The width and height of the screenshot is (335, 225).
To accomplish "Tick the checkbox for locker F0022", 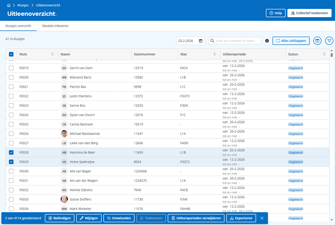I will pos(11,96).
